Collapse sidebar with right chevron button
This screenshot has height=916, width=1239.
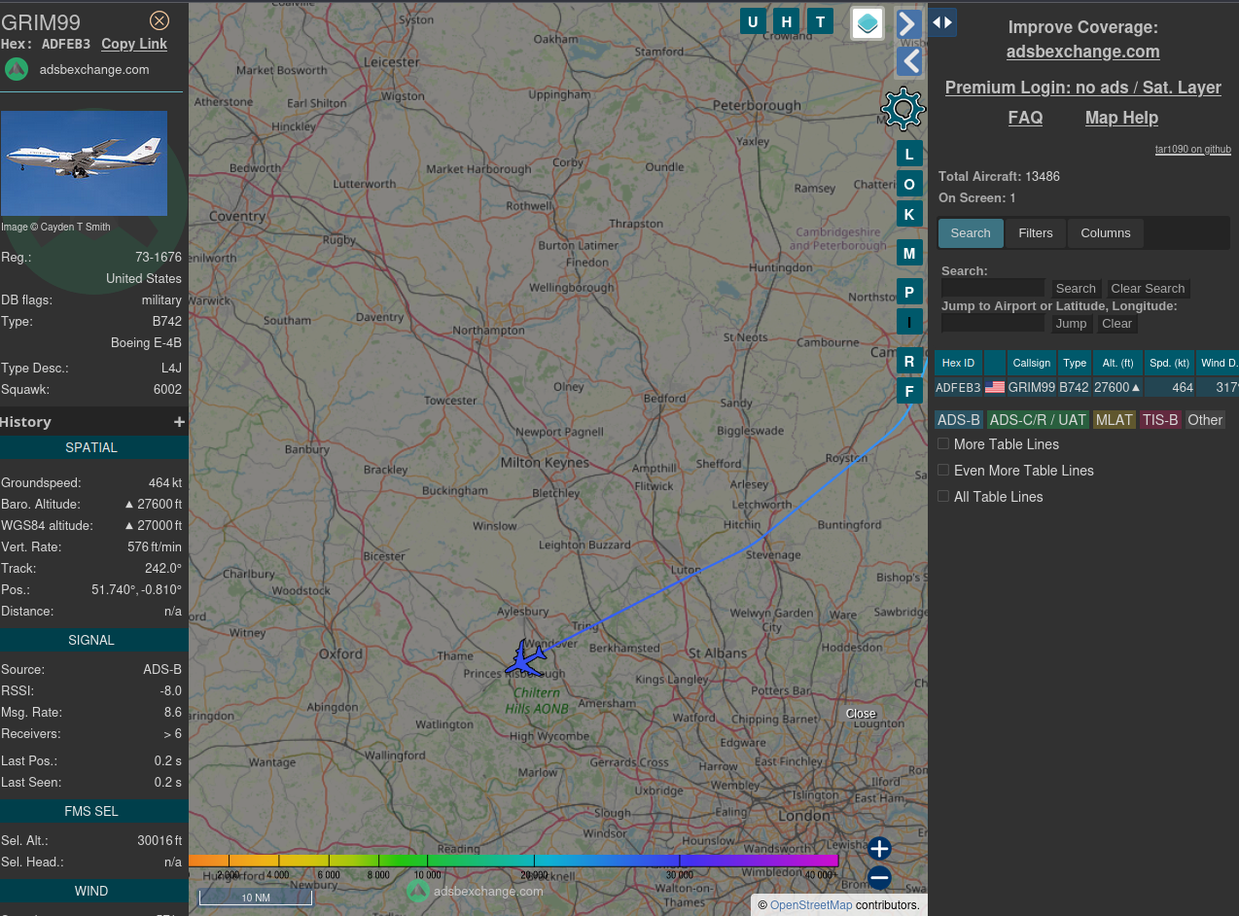pos(908,24)
